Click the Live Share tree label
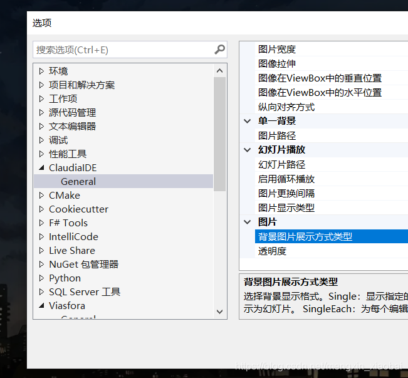 [x=72, y=251]
